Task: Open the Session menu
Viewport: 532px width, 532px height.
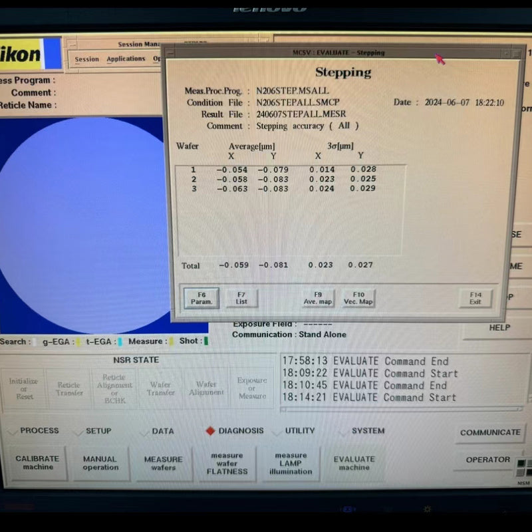Action: point(86,59)
